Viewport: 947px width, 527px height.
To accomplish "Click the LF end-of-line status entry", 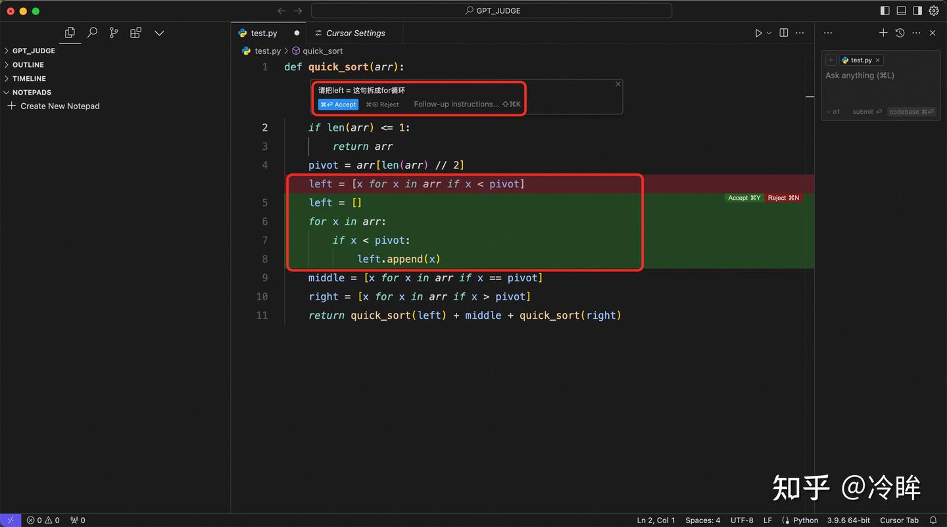I will tap(767, 520).
